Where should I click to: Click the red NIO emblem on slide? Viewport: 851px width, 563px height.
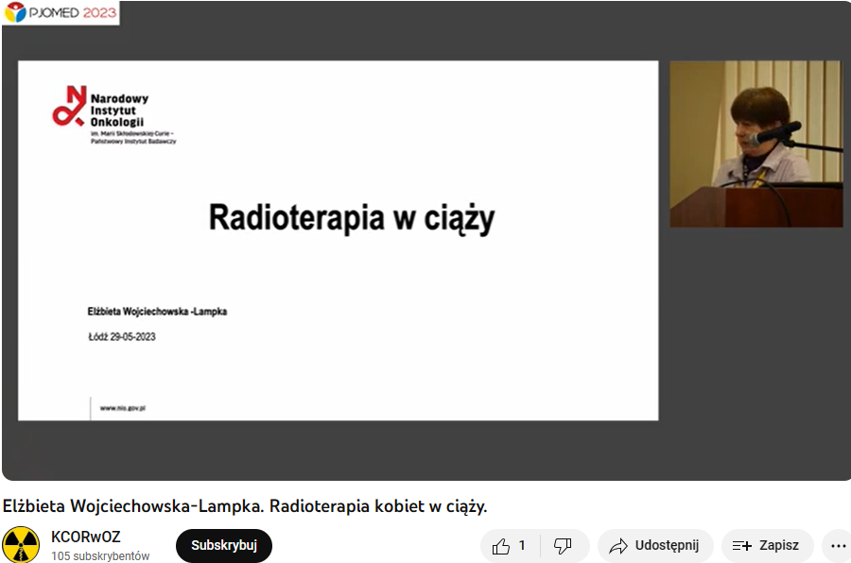coord(69,106)
